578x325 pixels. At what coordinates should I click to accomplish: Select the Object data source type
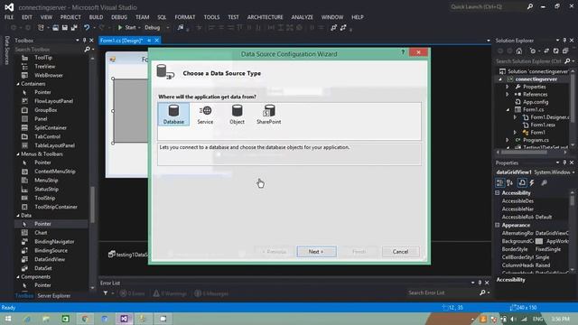coord(237,115)
